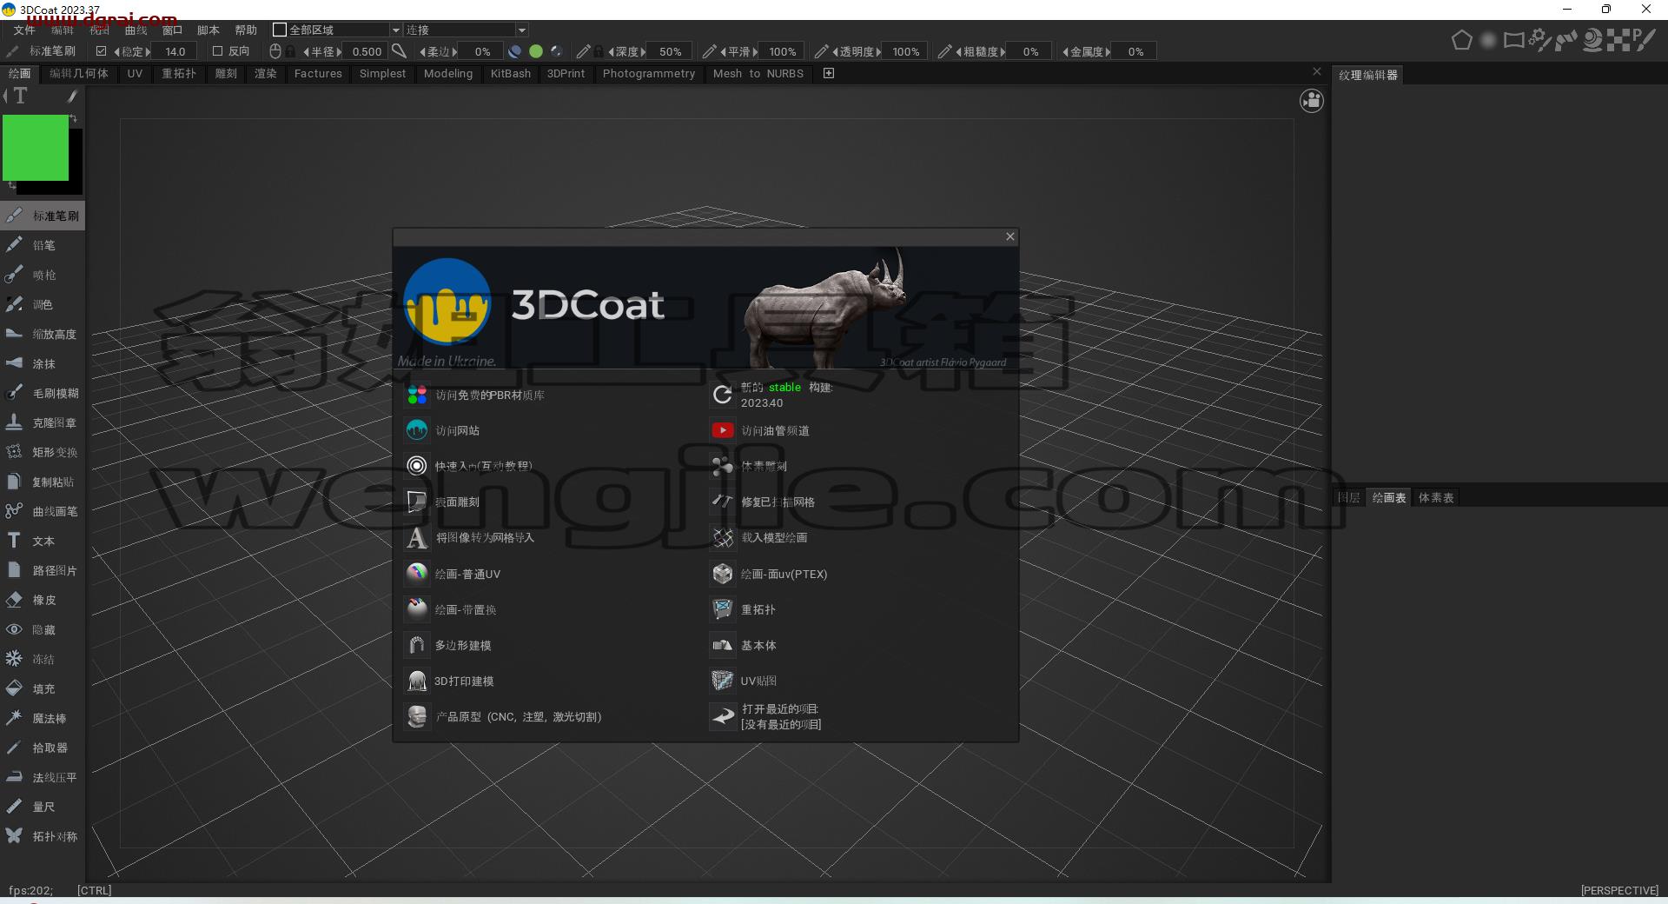Click the plus button after Mesh to NURBS tab
This screenshot has width=1668, height=904.
[x=829, y=74]
